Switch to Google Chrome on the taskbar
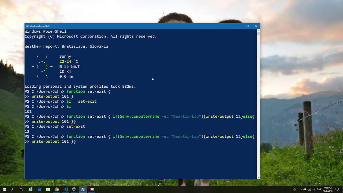Viewport: 343px width, 193px height. 57,189
